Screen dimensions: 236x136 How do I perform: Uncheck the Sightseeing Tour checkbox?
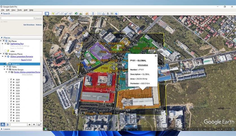pos(6,44)
